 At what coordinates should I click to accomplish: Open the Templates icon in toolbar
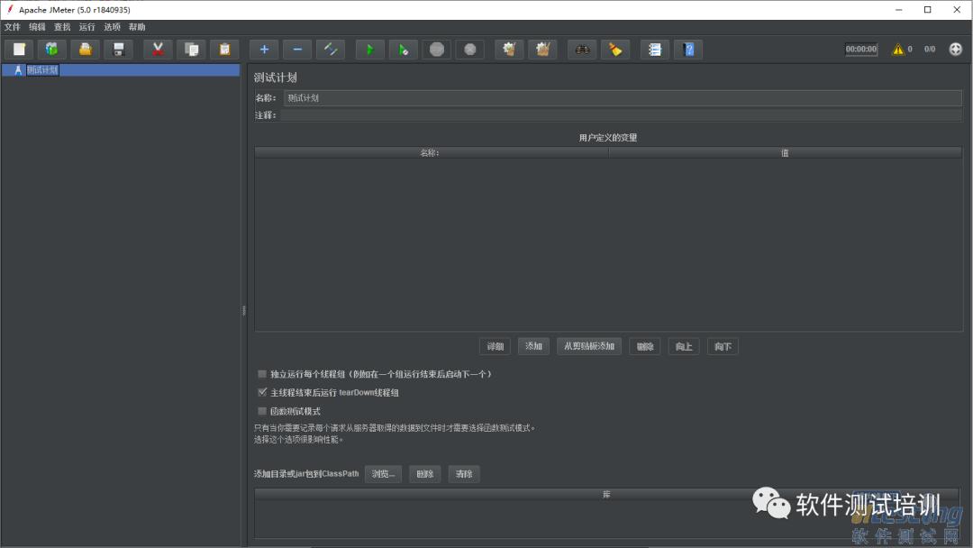[x=51, y=50]
